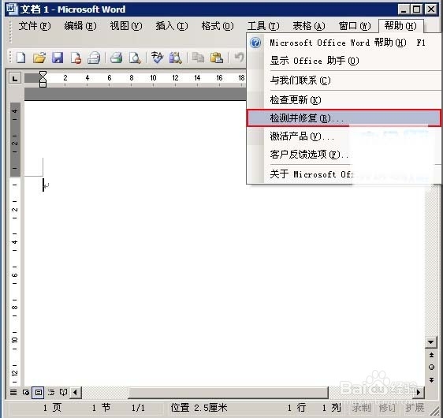Image resolution: width=443 pixels, height=418 pixels.
Task: Open the 格式(O) menu
Action: tap(218, 26)
